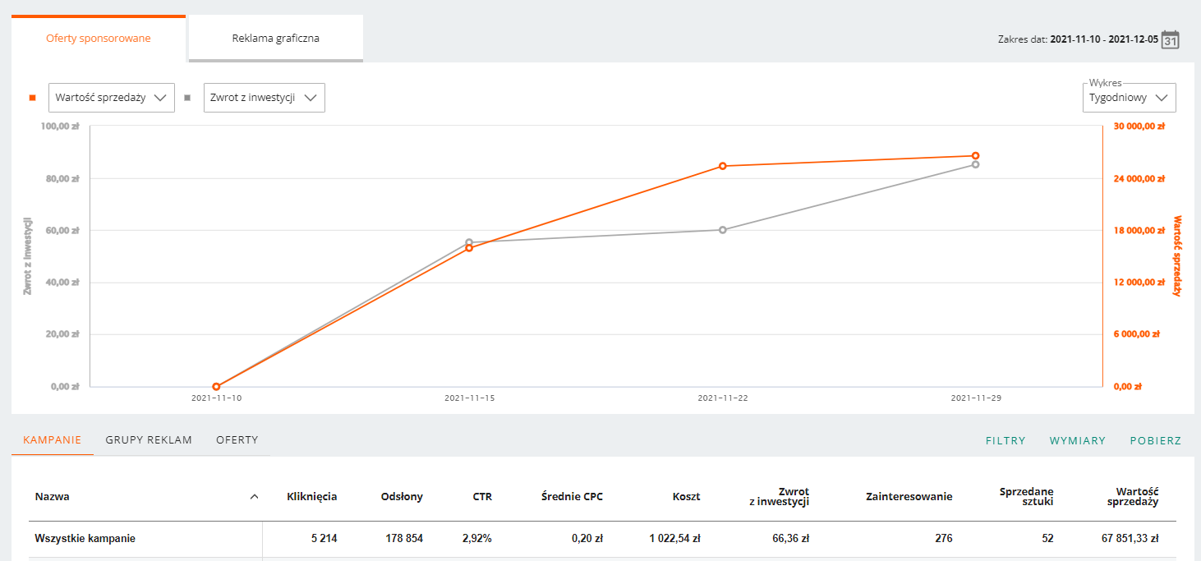The image size is (1201, 561).
Task: Open WYMIARY options
Action: (x=1077, y=441)
